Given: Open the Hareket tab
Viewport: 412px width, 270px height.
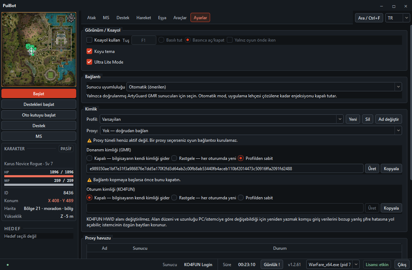Looking at the screenshot, I should (x=144, y=17).
